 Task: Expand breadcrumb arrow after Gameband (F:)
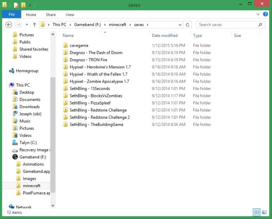coord(105,25)
